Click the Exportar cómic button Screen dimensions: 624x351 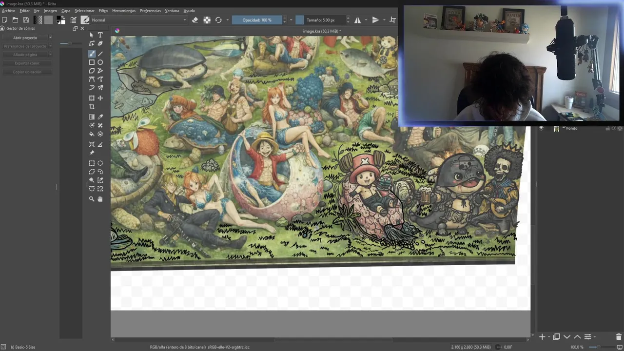27,63
